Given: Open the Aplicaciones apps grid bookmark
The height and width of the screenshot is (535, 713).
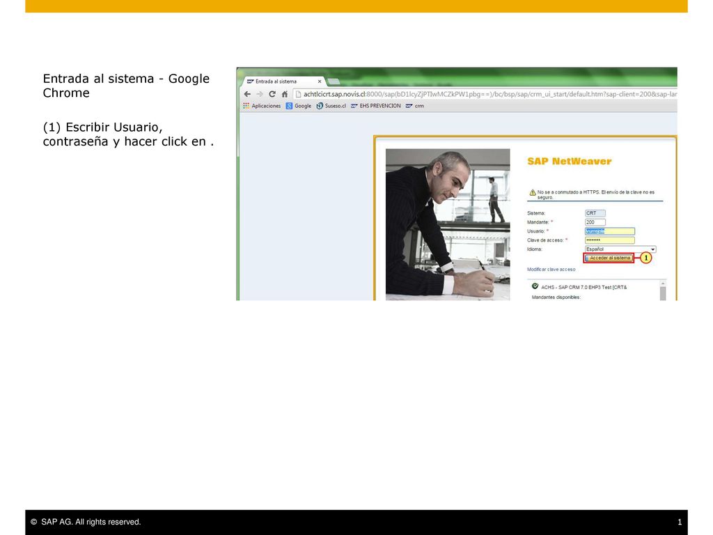Looking at the screenshot, I should pos(262,106).
